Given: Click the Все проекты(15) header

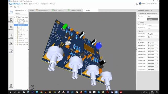Looking at the screenshot, I should coord(19,10).
